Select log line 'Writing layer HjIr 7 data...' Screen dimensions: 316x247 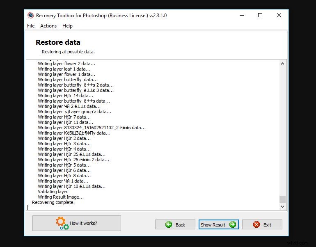point(64,117)
